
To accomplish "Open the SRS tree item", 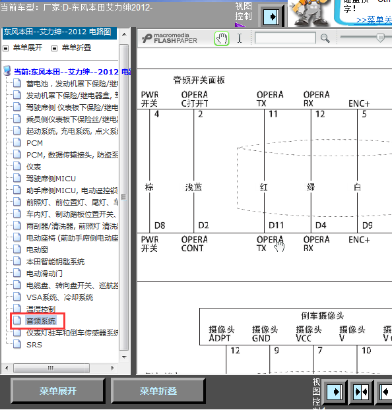I will 34,345.
